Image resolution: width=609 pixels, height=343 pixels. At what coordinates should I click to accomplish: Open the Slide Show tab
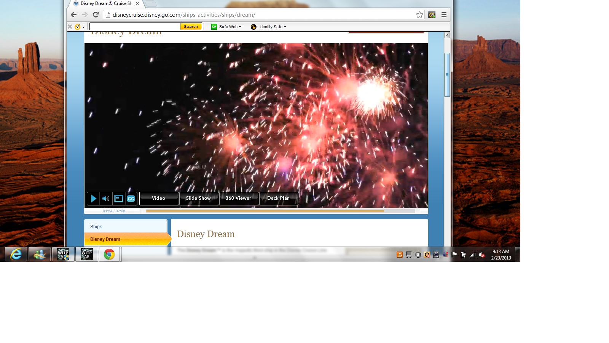199,198
